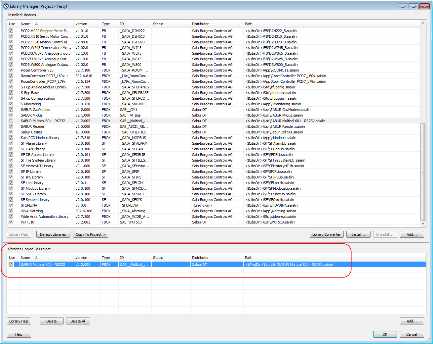Click Add... button under copied project libraries
The height and width of the screenshot is (344, 433).
point(412,321)
